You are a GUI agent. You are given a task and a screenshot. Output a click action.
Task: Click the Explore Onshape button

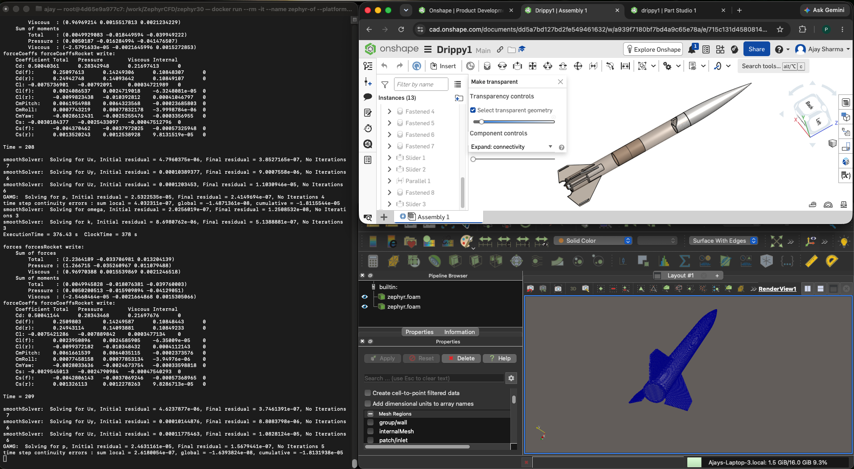click(x=653, y=49)
